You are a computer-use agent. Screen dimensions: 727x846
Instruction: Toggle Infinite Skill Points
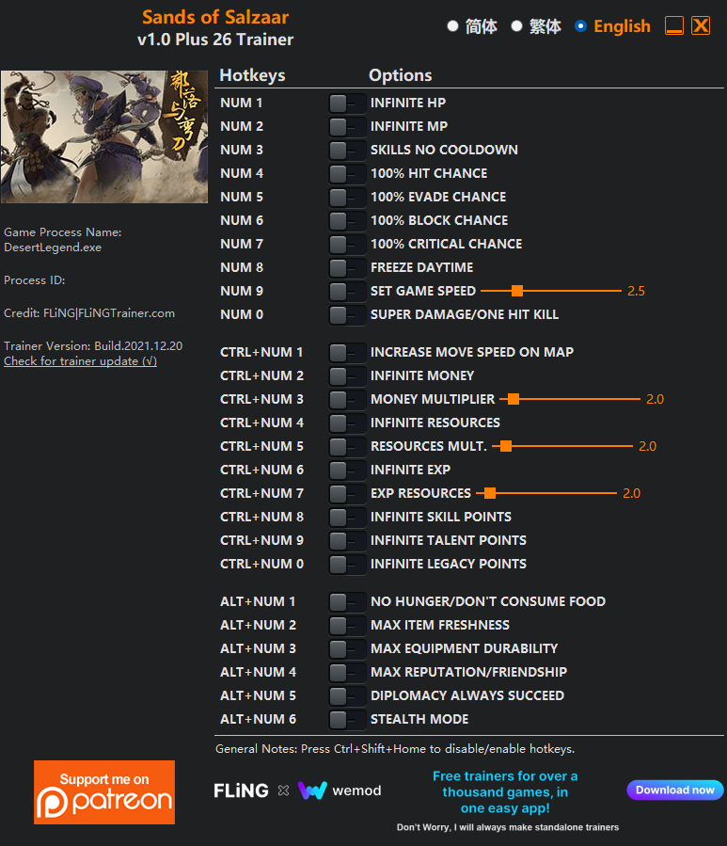tap(347, 517)
